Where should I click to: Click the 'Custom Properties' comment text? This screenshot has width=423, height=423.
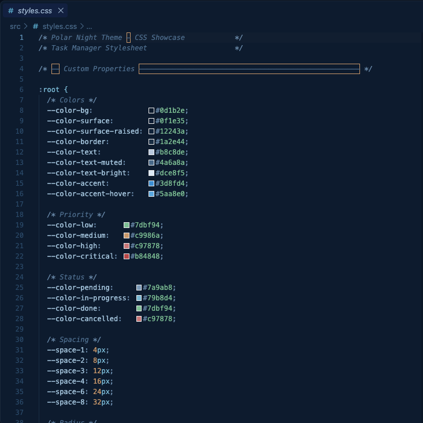point(99,69)
